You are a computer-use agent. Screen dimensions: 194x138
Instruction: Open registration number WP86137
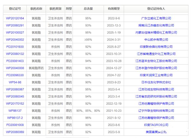(15, 111)
